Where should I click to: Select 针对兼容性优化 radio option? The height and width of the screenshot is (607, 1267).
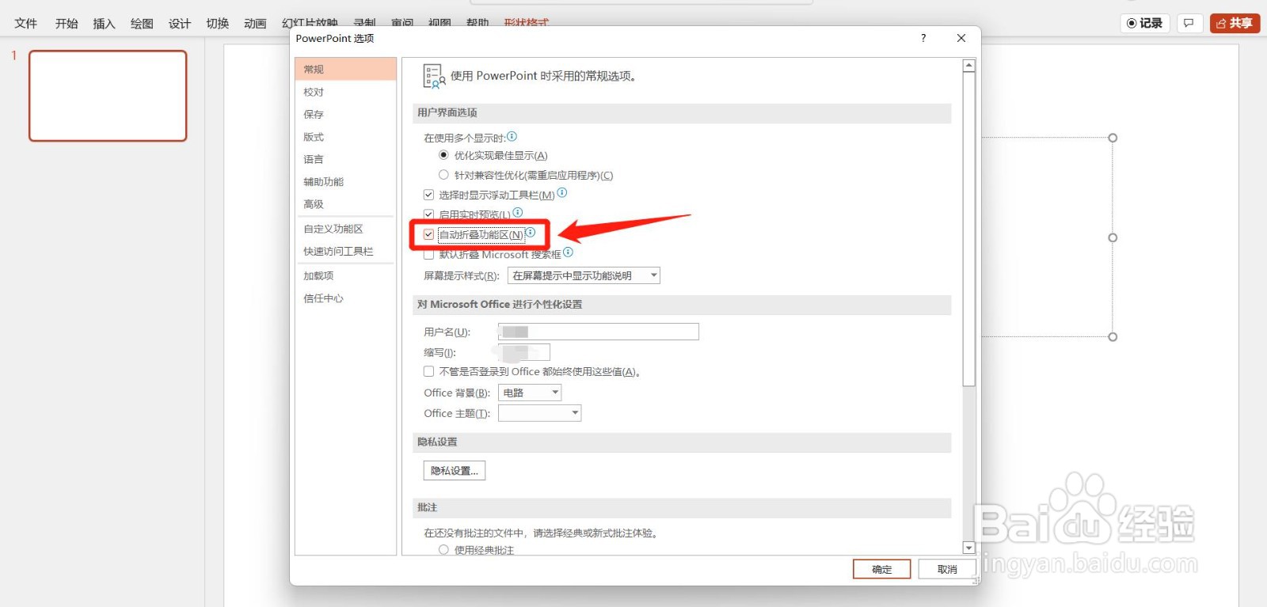point(443,175)
